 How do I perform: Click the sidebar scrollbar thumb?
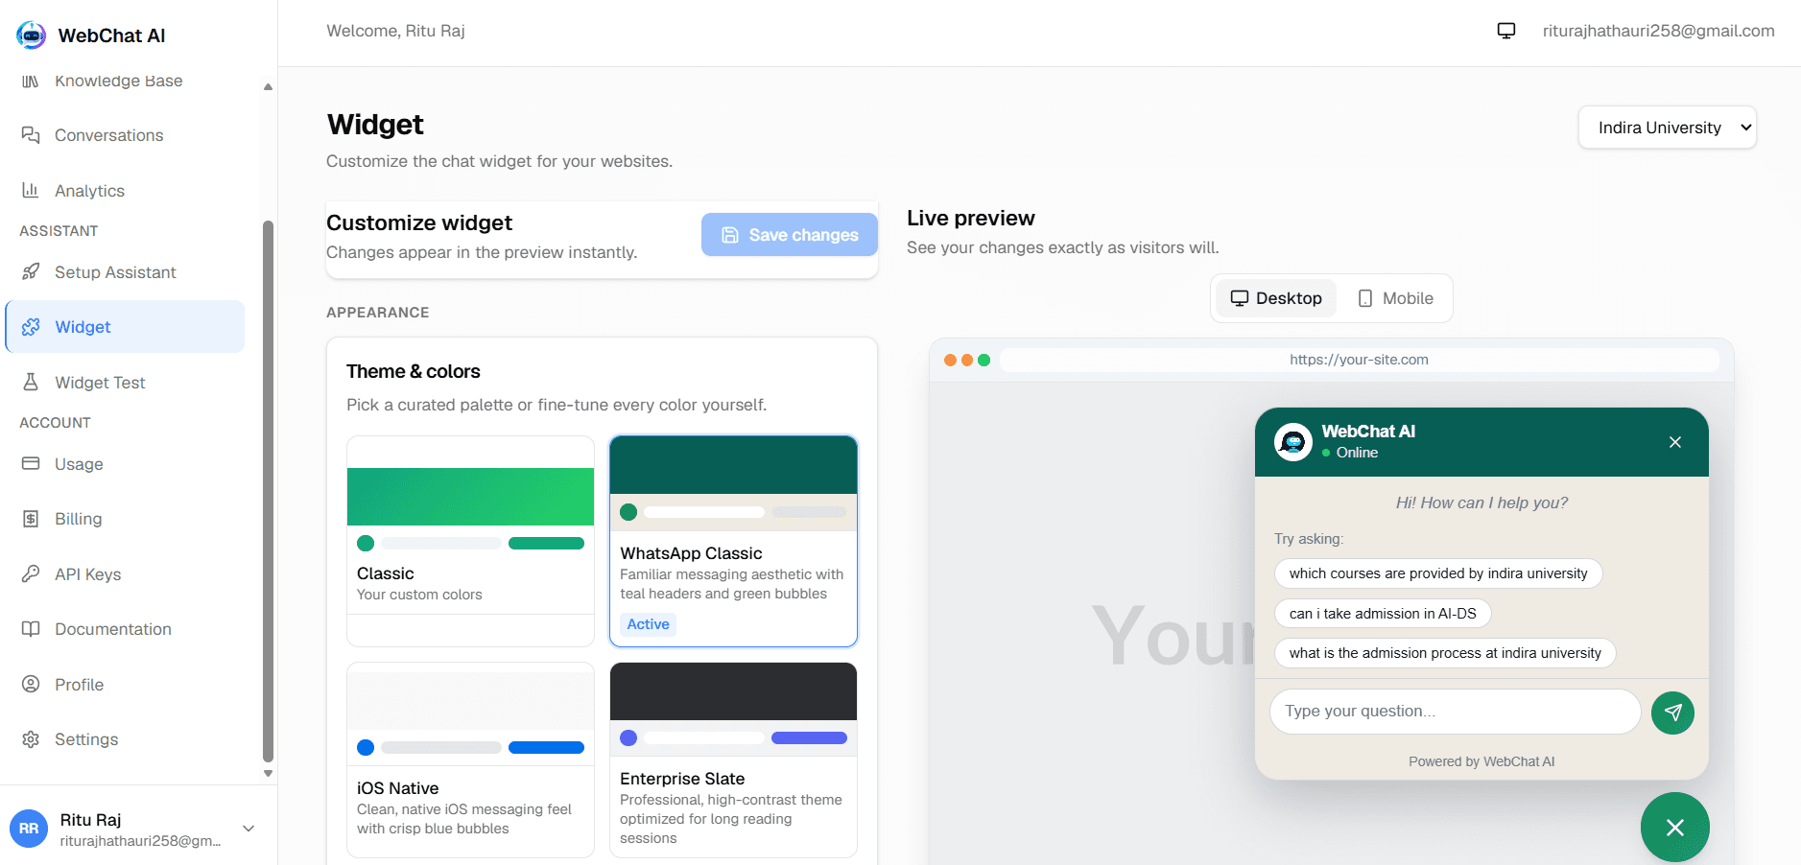coord(269,491)
